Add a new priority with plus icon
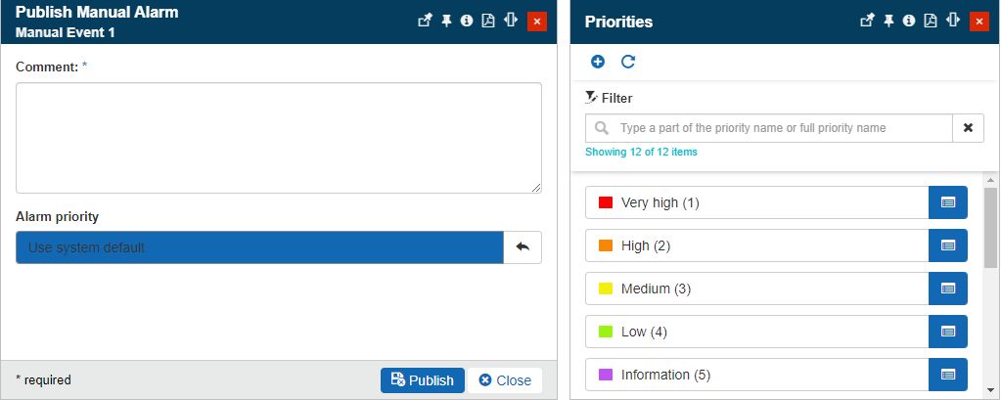 tap(598, 62)
